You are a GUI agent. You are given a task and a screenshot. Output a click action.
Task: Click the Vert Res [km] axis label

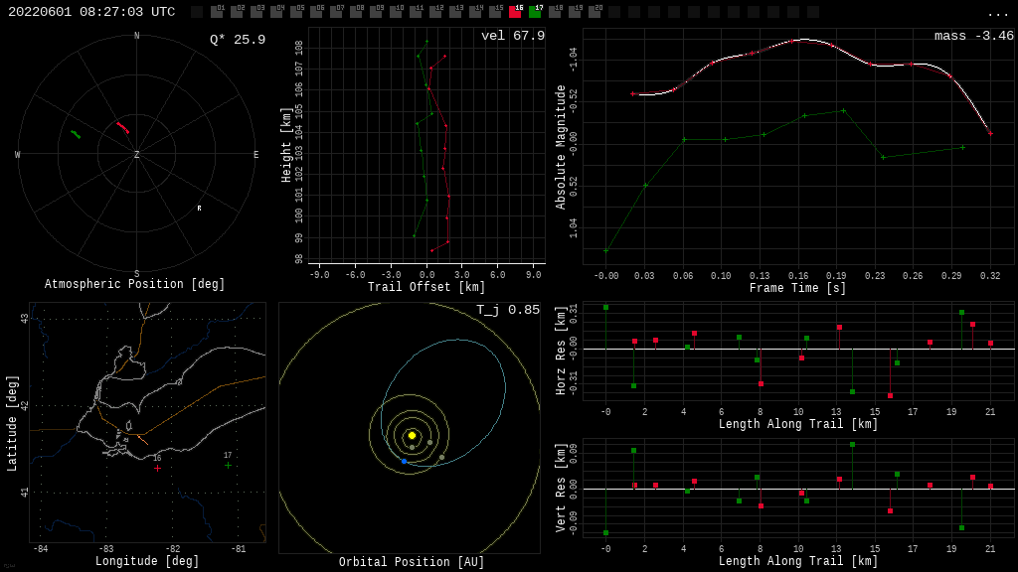[x=561, y=488]
